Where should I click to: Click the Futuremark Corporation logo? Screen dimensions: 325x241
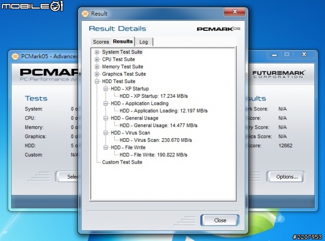tap(279, 74)
